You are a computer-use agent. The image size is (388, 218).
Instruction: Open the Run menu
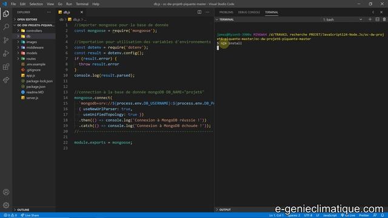pos(69,4)
